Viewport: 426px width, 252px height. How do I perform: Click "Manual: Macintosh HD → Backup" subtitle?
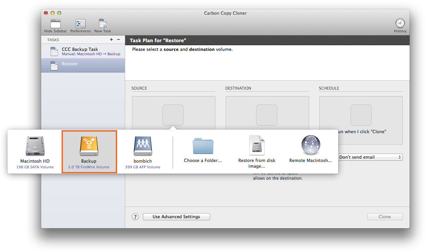point(91,54)
